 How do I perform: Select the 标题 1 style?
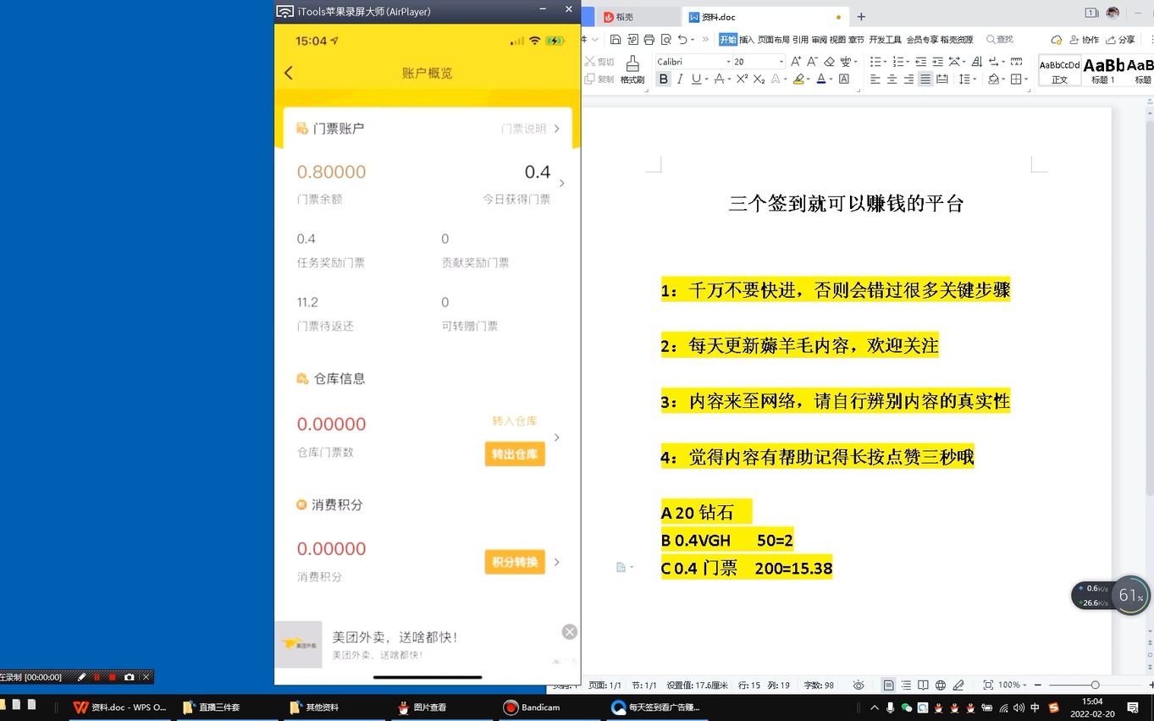pos(1103,70)
